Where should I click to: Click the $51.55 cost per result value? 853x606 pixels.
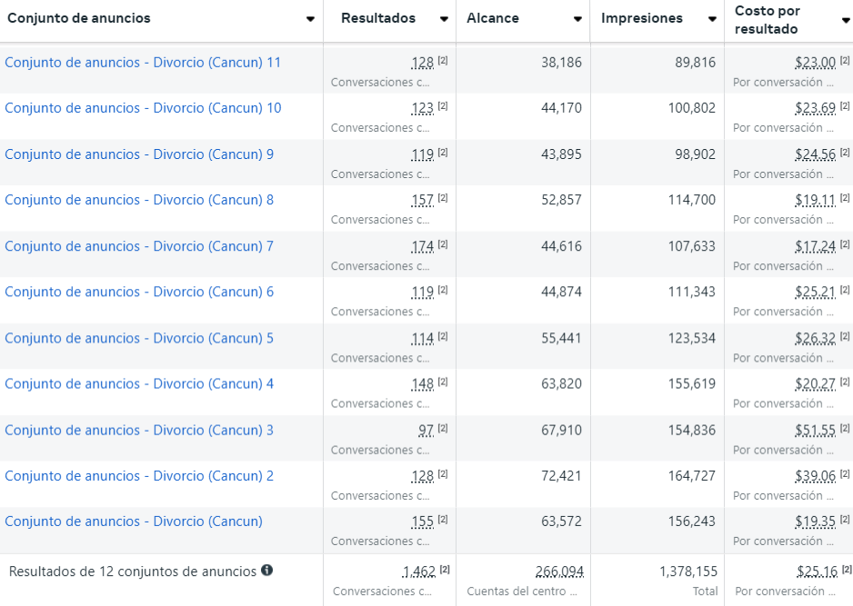815,430
